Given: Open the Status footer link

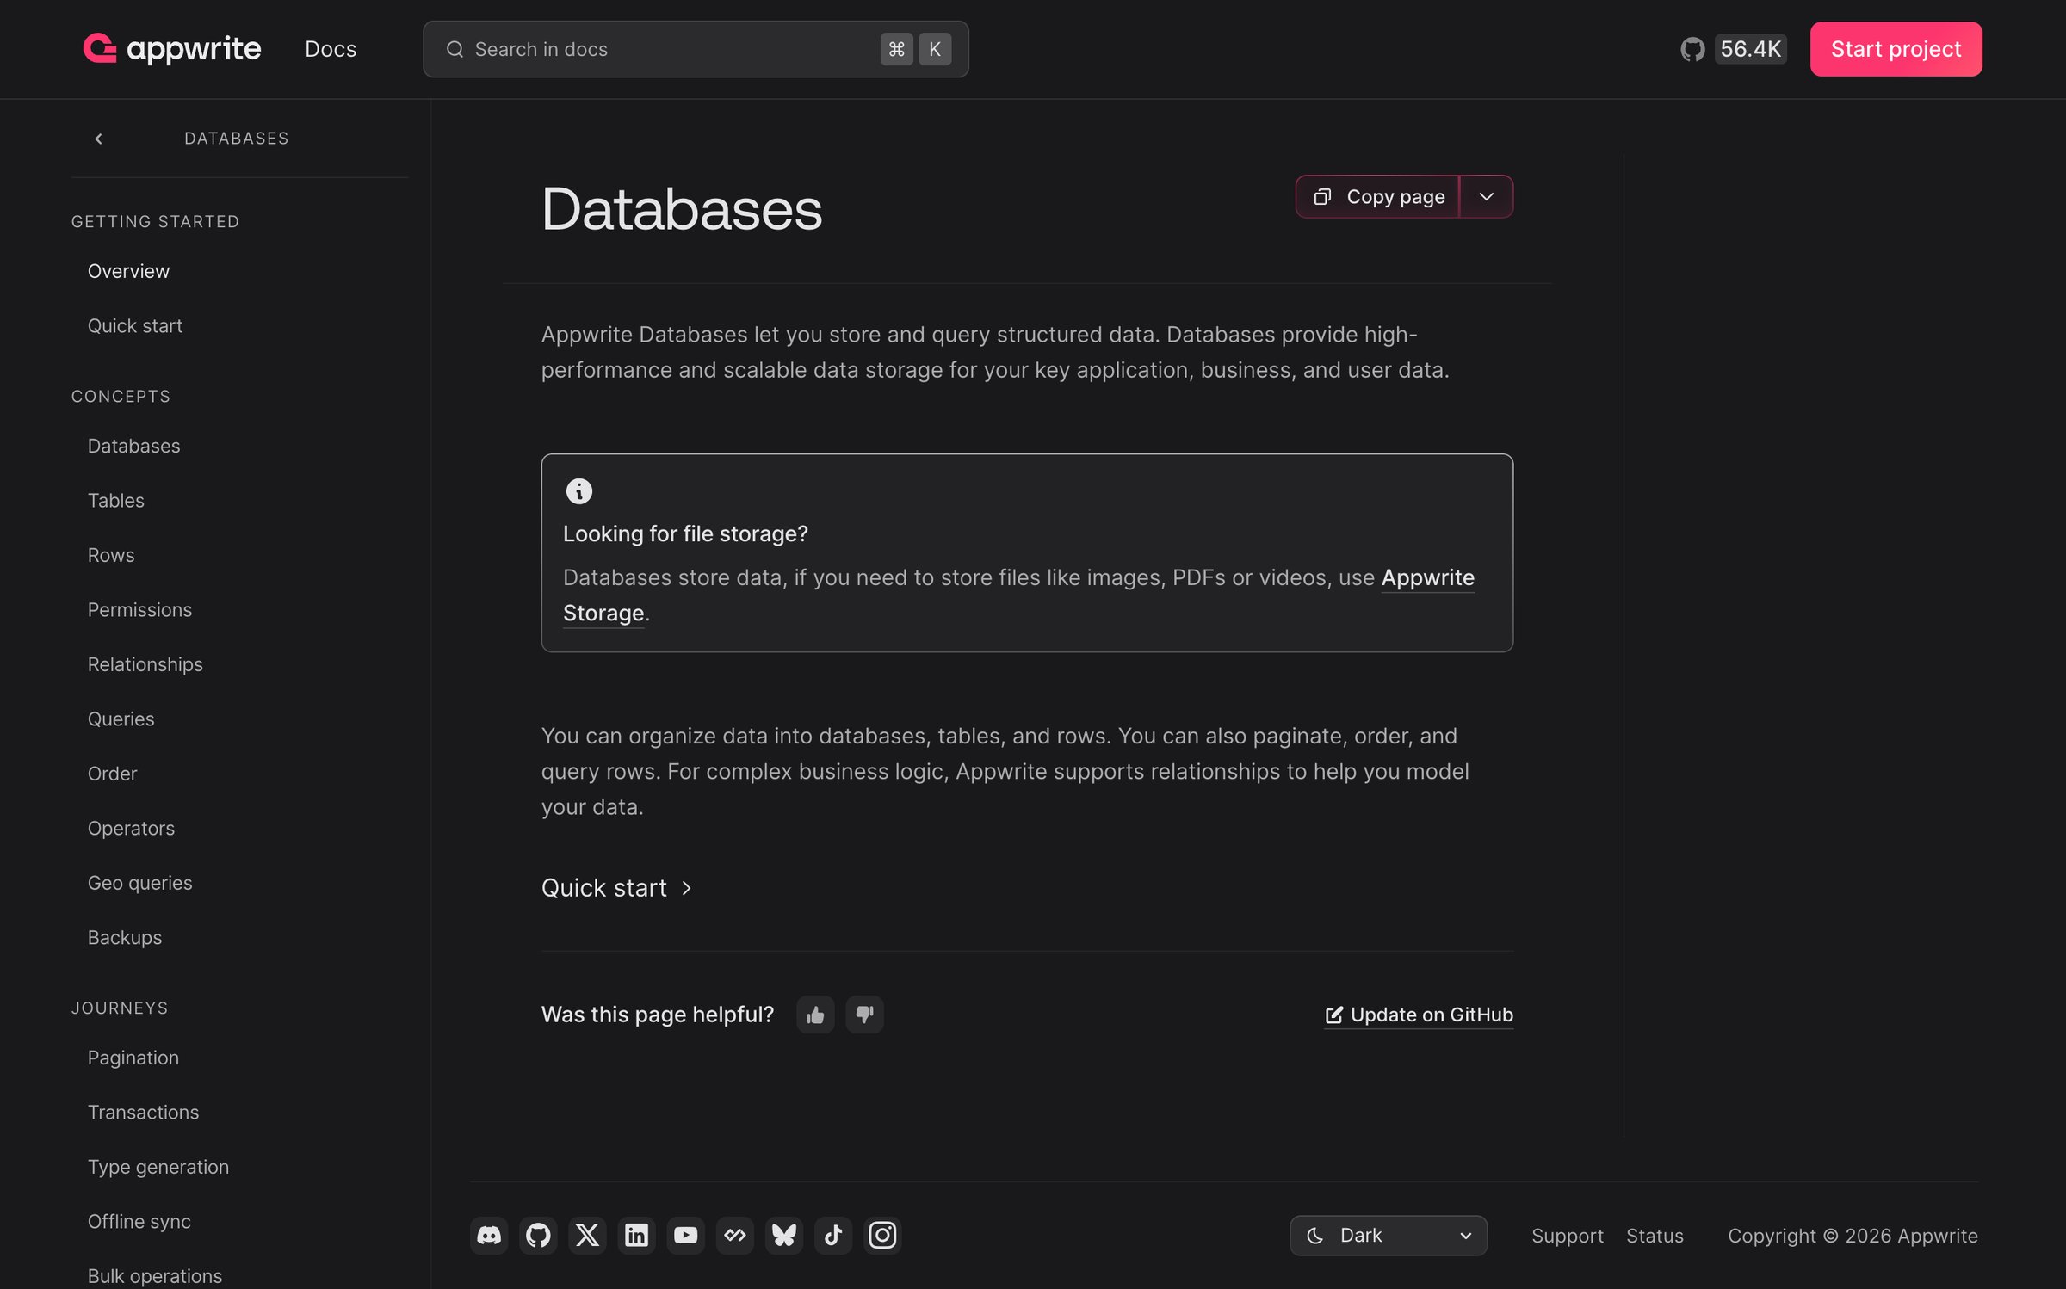Looking at the screenshot, I should click(x=1655, y=1236).
